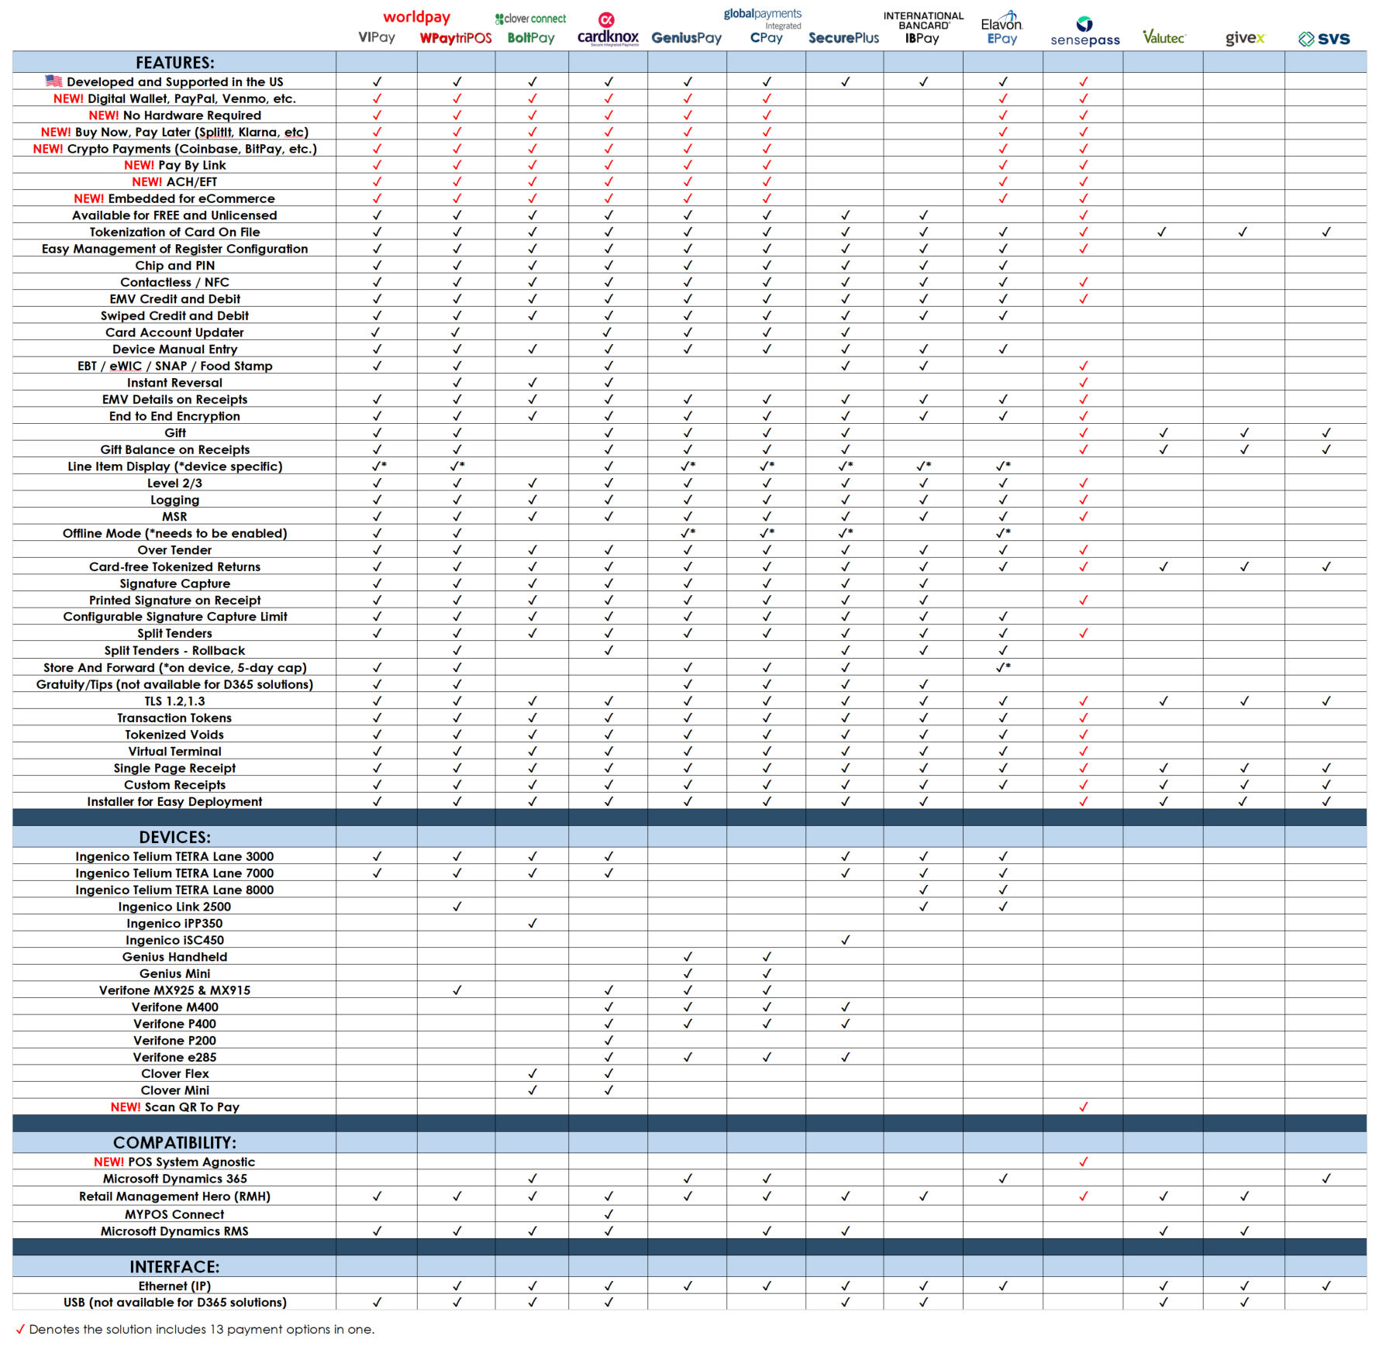The image size is (1379, 1346).
Task: Select the IBPay column header
Action: (x=922, y=38)
